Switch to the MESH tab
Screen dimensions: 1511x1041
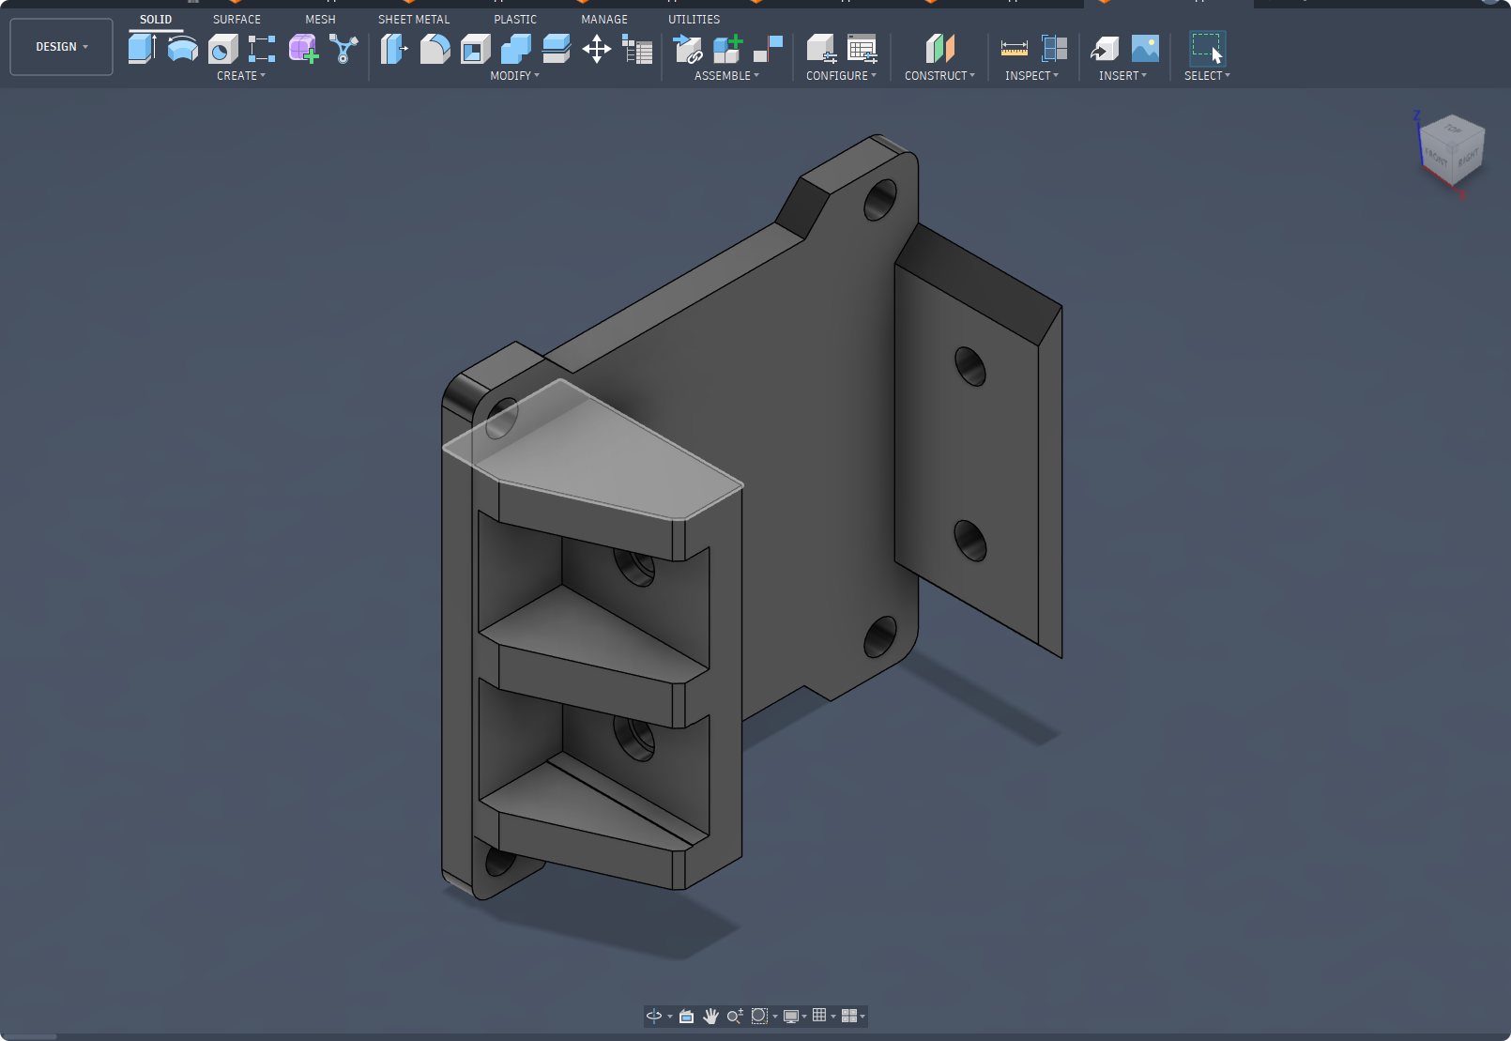coord(320,20)
